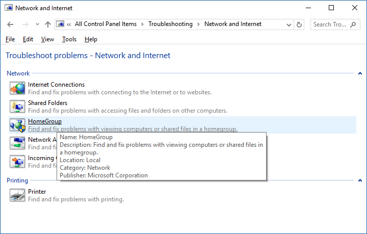Open the View menu
This screenshot has width=367, height=234.
coord(47,39)
